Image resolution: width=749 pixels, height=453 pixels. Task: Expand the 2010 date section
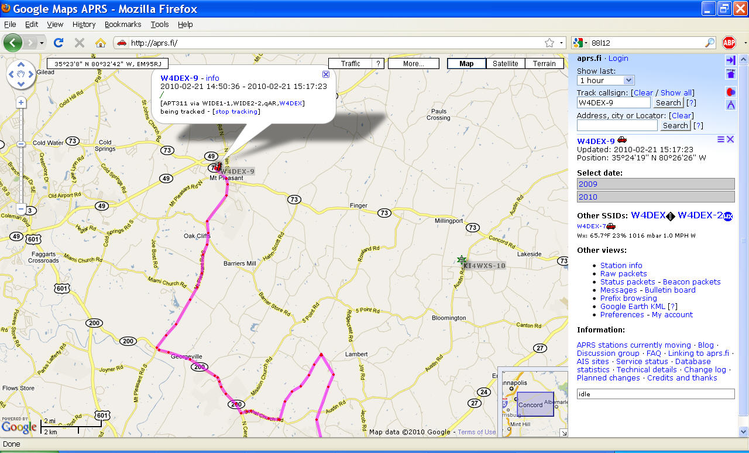[655, 197]
